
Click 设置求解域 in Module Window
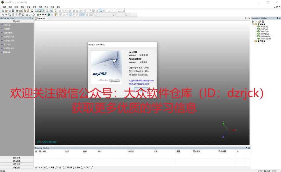[8, 33]
